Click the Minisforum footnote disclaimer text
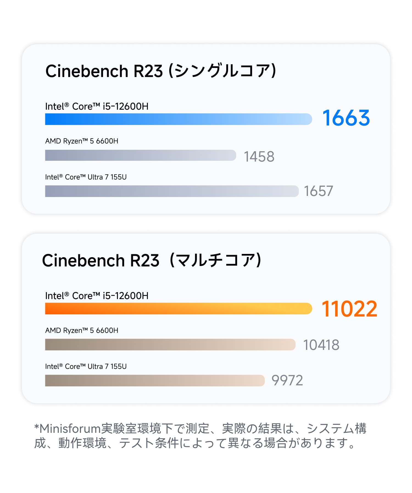412x493 pixels. pyautogui.click(x=200, y=436)
